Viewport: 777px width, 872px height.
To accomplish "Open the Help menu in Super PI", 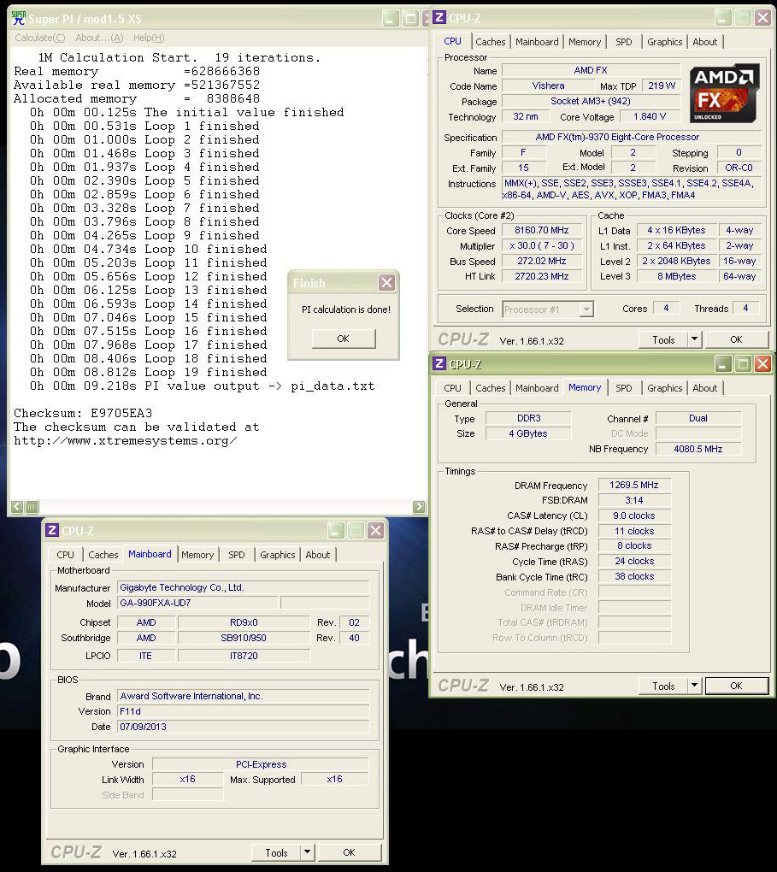I will click(x=149, y=38).
